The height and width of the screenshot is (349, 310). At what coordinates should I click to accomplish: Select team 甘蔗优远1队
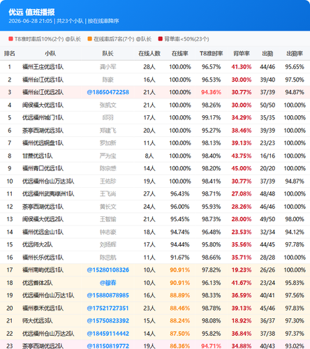pos(38,156)
